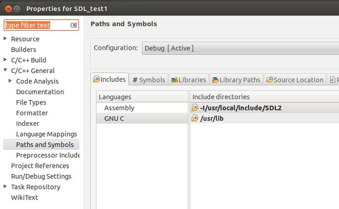Expand the Task Repository node

tap(5, 186)
